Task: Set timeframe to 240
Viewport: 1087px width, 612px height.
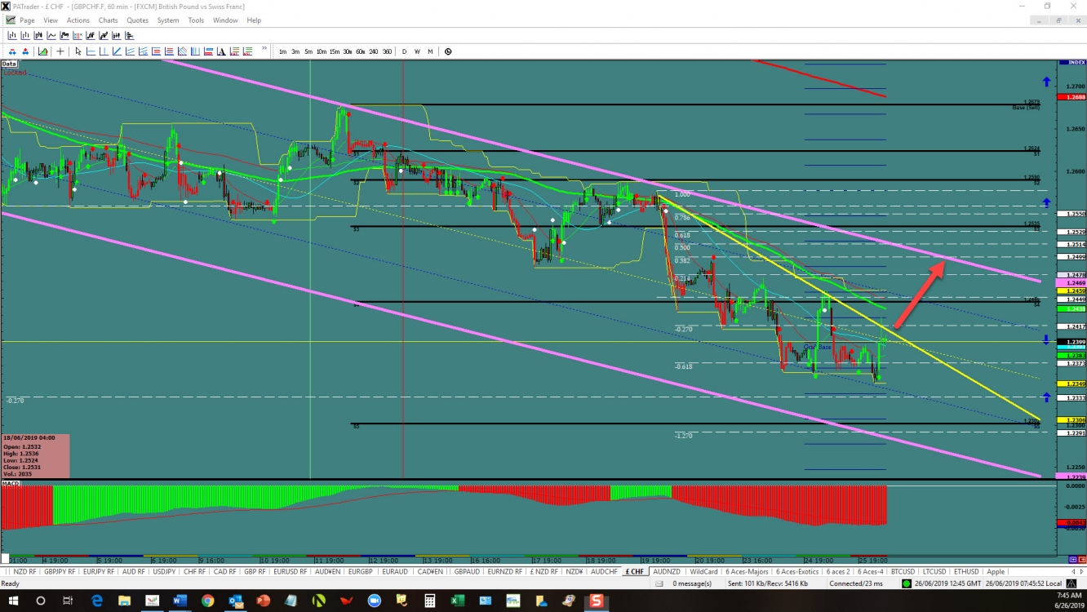Action: [x=373, y=51]
